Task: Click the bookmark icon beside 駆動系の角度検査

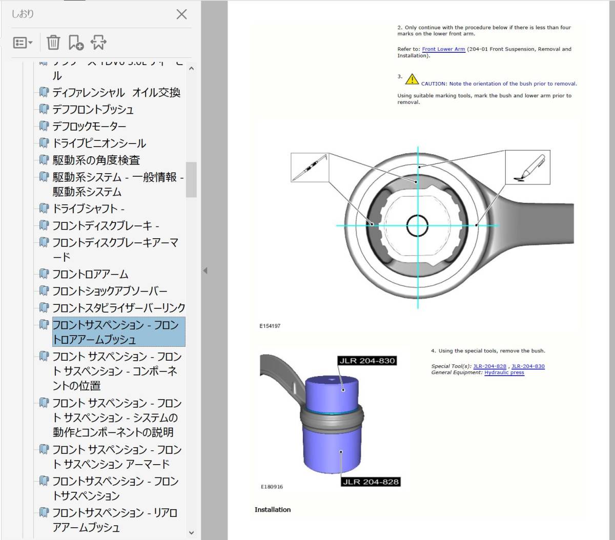Action: (44, 159)
